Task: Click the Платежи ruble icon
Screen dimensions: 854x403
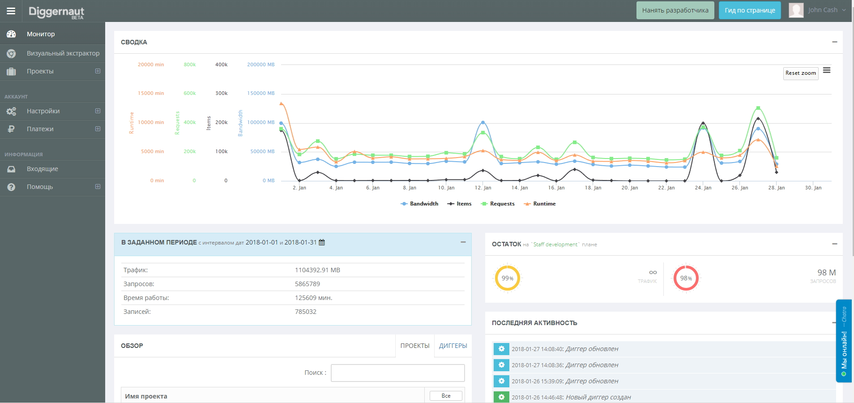Action: (x=11, y=129)
